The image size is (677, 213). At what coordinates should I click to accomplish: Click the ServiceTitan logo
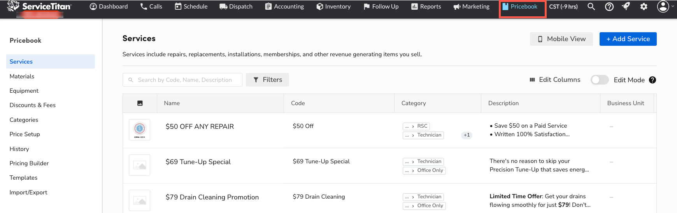click(x=39, y=6)
